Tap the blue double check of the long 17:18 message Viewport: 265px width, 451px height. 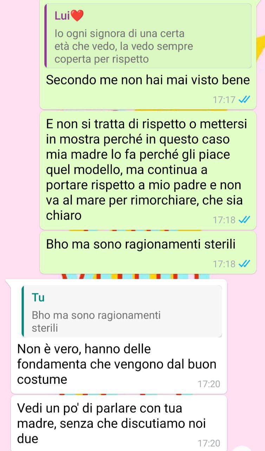pyautogui.click(x=244, y=220)
